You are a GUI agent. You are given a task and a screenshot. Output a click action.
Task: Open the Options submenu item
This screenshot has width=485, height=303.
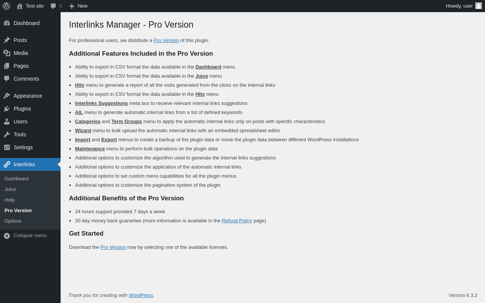(13, 221)
